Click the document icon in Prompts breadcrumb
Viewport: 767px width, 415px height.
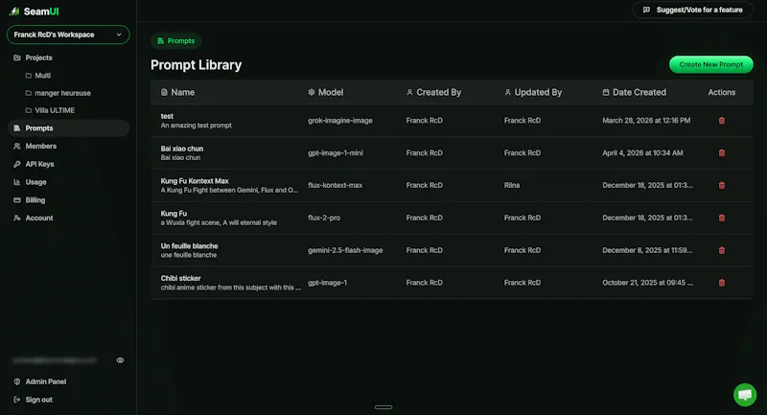pyautogui.click(x=160, y=41)
